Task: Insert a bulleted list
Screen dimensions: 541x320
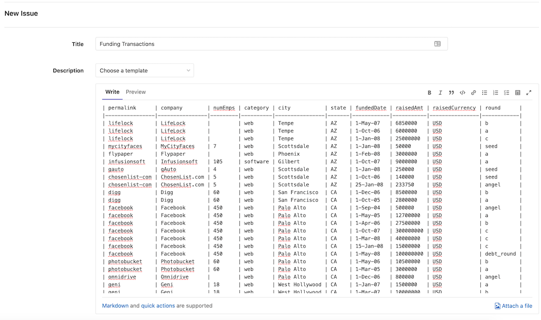Action: click(484, 92)
